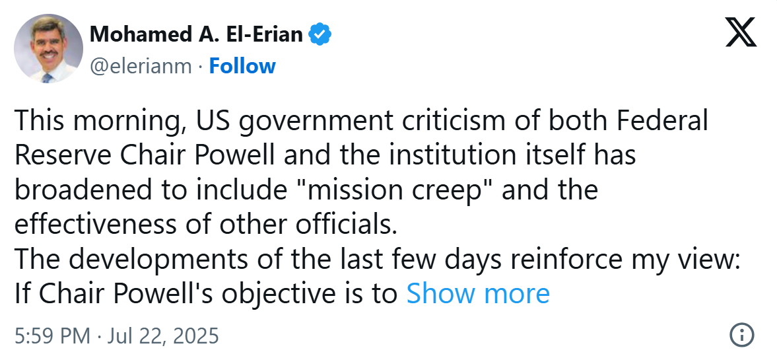Viewport: 777px width, 360px height.
Task: Expand the tweet with Show more
Action: [477, 293]
